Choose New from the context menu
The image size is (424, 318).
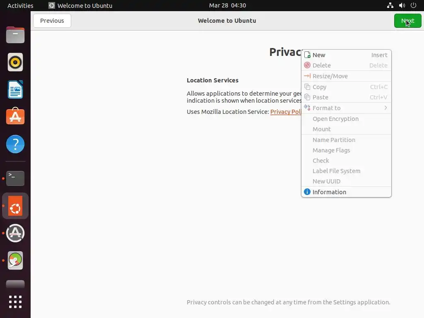(x=346, y=55)
